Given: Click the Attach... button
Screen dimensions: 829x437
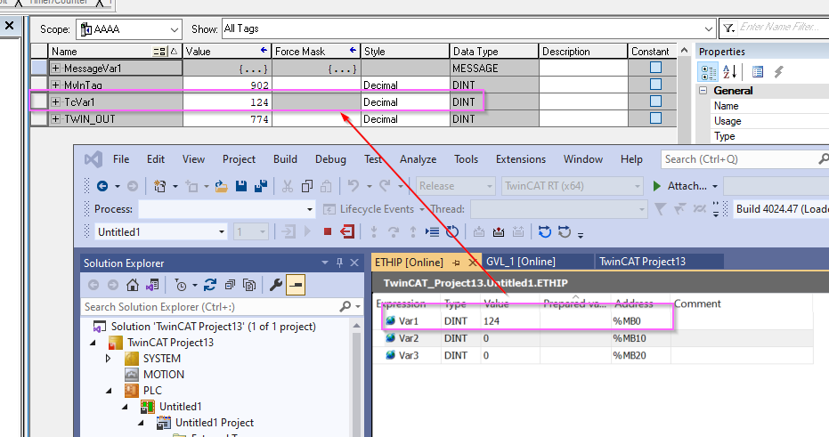Looking at the screenshot, I should click(687, 186).
